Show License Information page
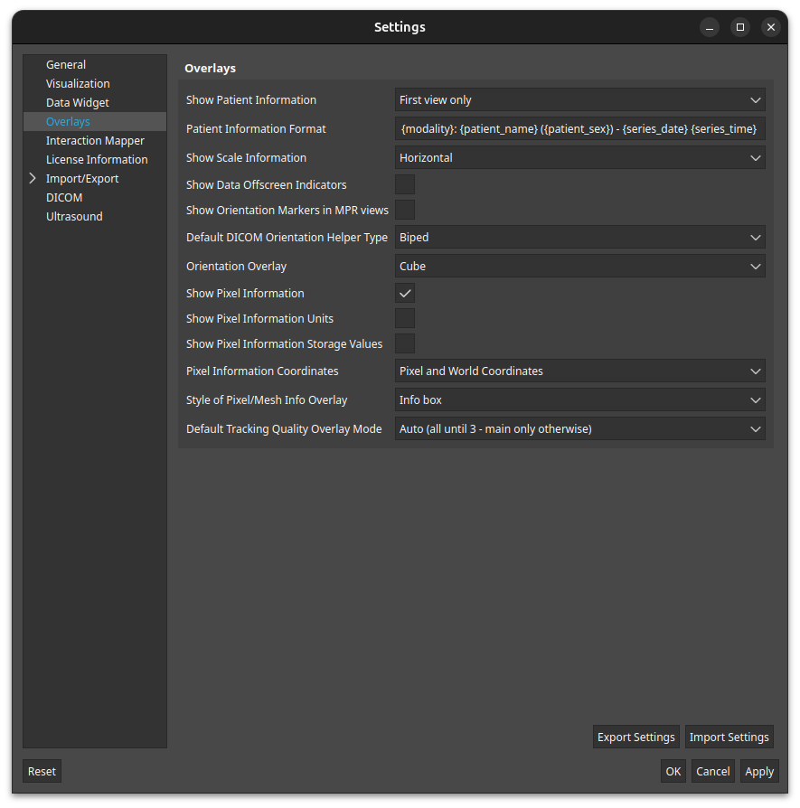This screenshot has height=808, width=800. (97, 160)
